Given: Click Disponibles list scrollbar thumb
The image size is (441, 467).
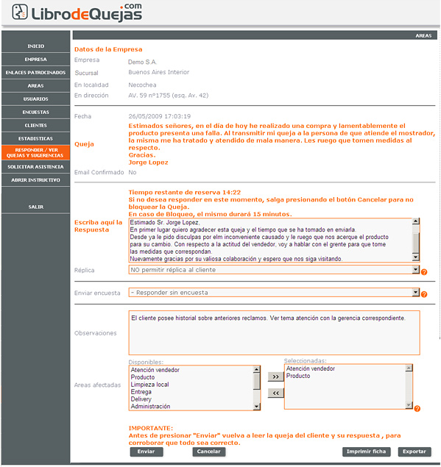Looking at the screenshot, I should coord(256,381).
